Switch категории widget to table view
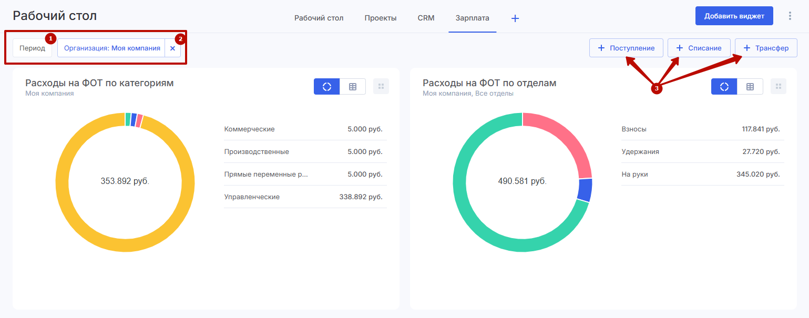The width and height of the screenshot is (809, 318). (353, 87)
